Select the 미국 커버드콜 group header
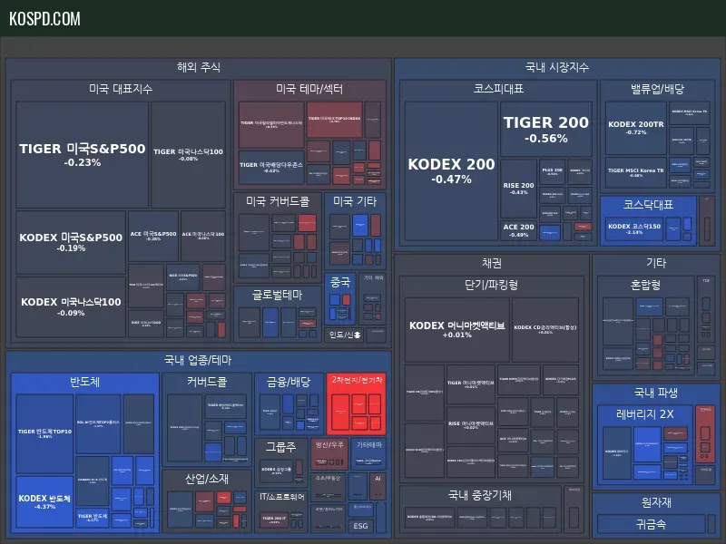 pos(278,201)
